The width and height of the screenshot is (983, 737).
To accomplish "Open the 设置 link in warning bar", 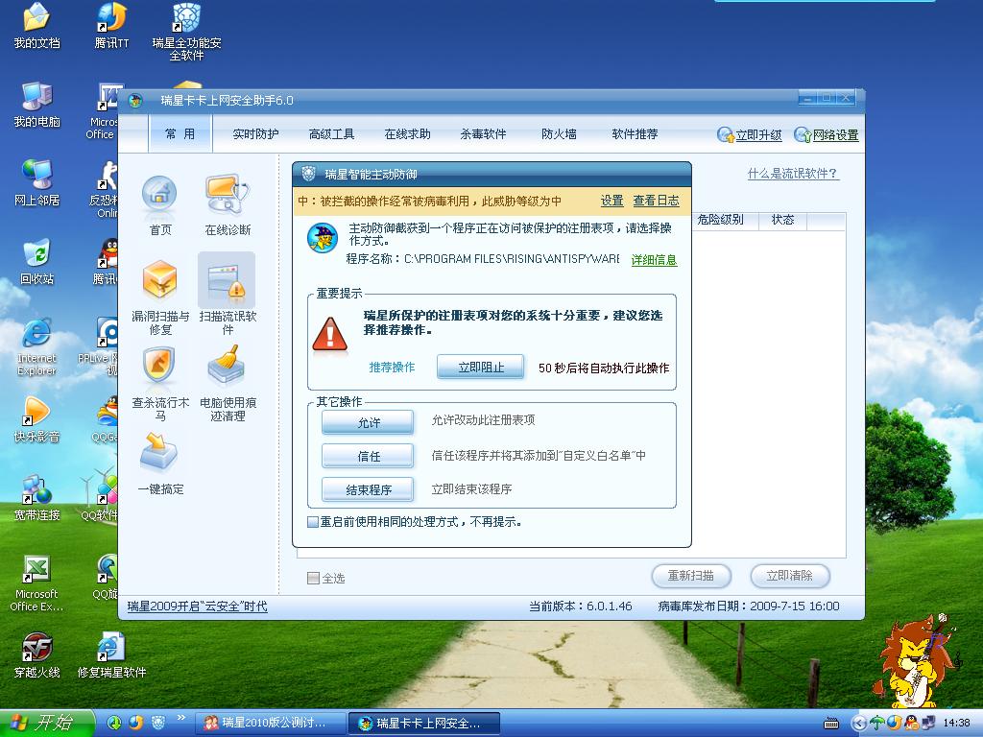I will pyautogui.click(x=611, y=201).
